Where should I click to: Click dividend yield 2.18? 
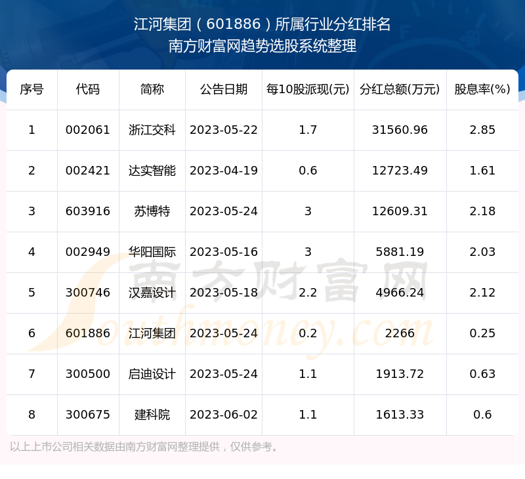coord(482,211)
